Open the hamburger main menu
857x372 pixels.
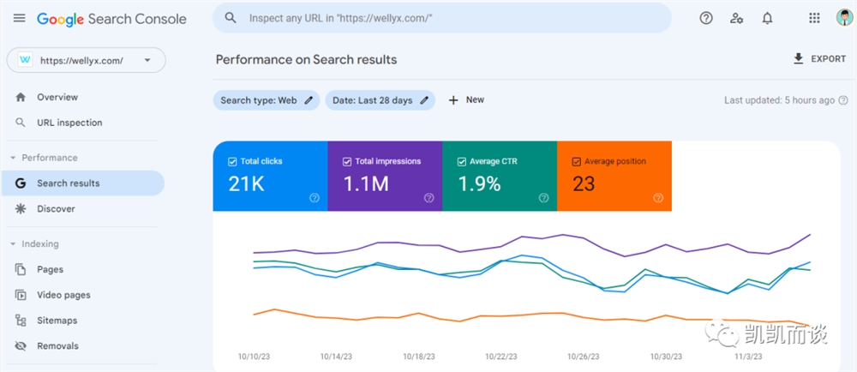click(19, 18)
